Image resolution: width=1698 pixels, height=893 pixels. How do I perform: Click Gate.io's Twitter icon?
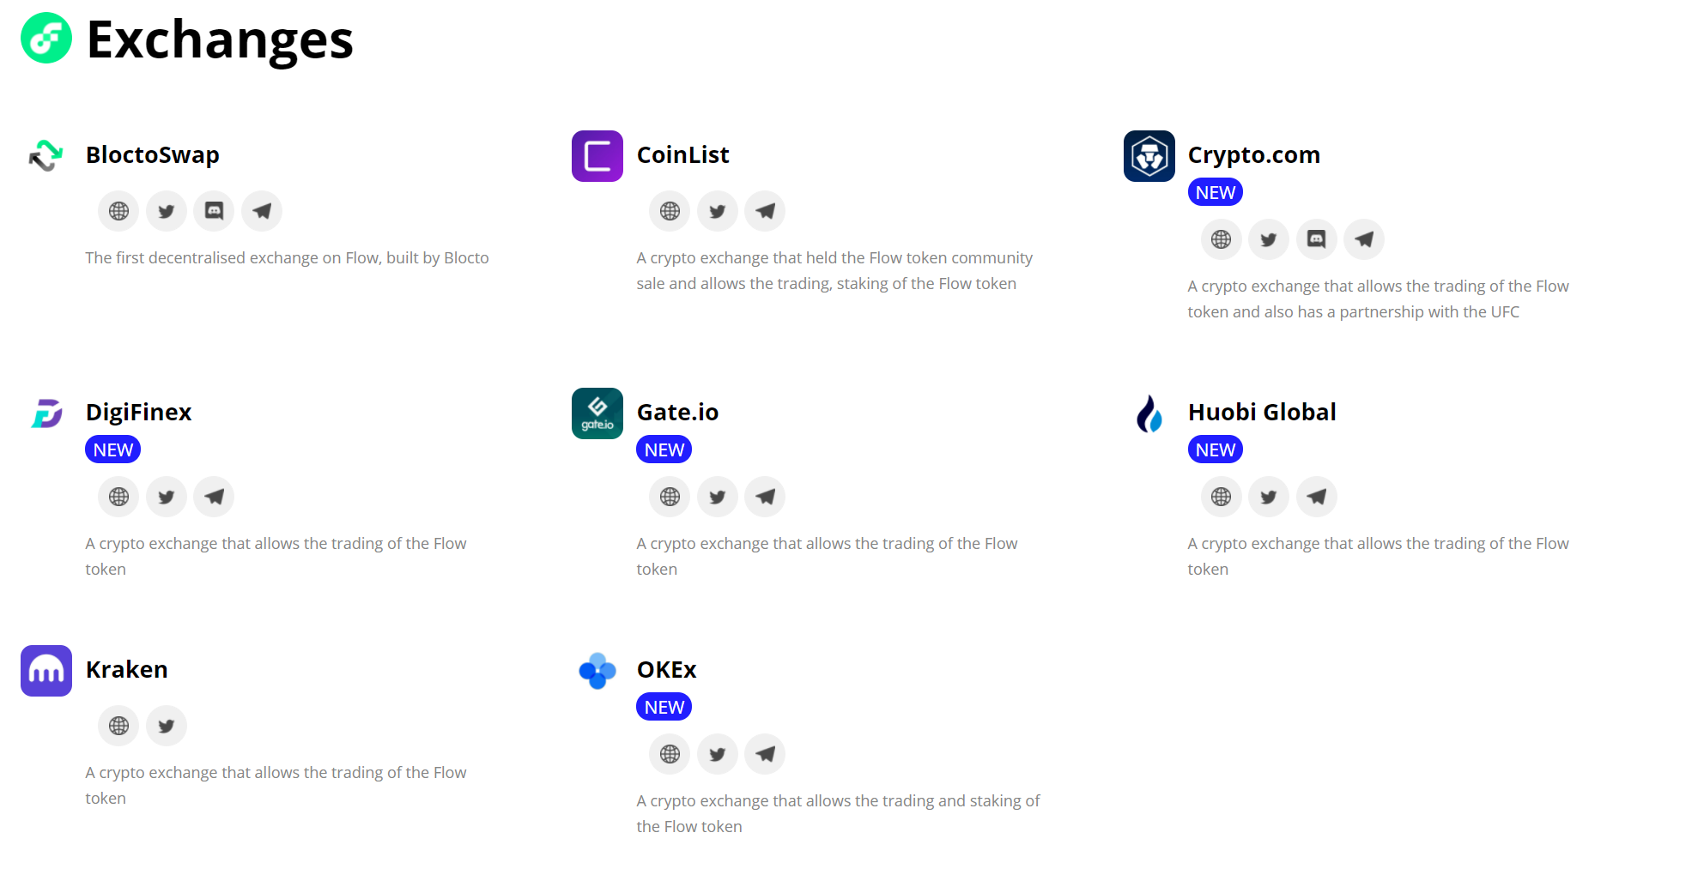pyautogui.click(x=717, y=497)
